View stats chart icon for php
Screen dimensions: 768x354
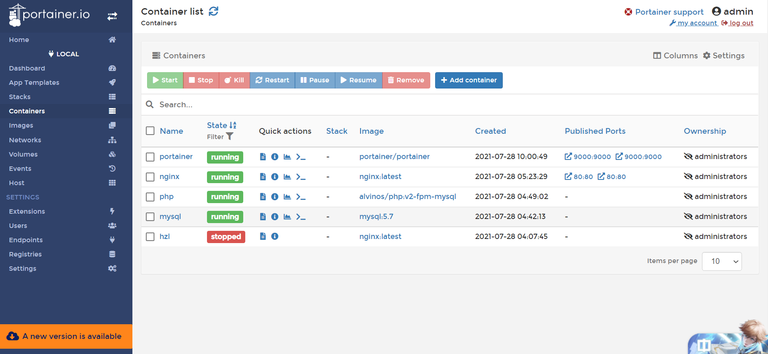(x=287, y=197)
